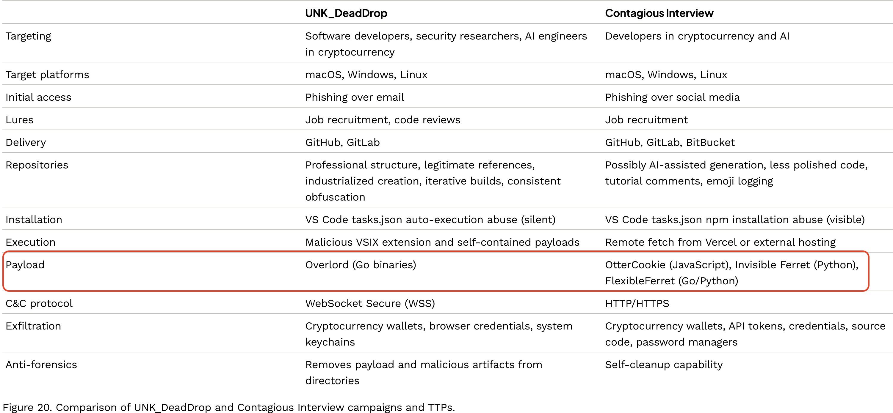Click the Figure 20 caption text

pos(228,407)
